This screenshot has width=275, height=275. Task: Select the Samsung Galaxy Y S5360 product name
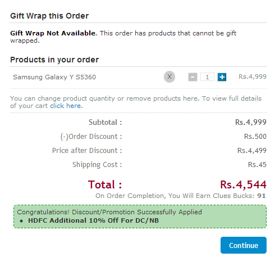click(x=54, y=77)
